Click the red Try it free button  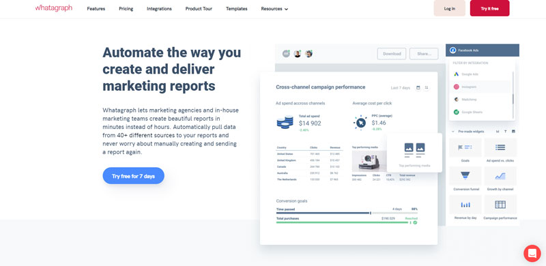click(489, 8)
